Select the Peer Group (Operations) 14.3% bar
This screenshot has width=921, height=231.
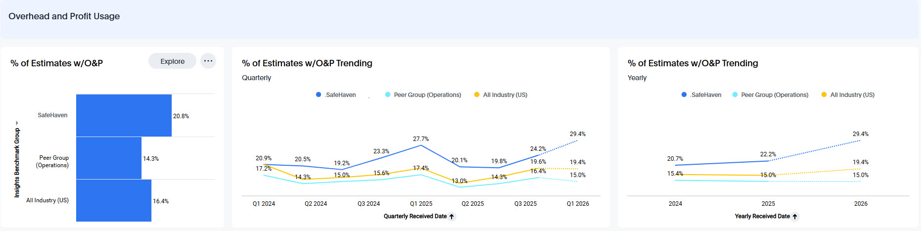pyautogui.click(x=109, y=158)
